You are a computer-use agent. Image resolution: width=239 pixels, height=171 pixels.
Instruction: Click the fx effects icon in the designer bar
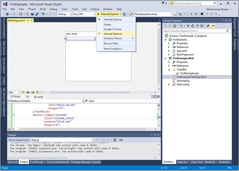(x=23, y=92)
